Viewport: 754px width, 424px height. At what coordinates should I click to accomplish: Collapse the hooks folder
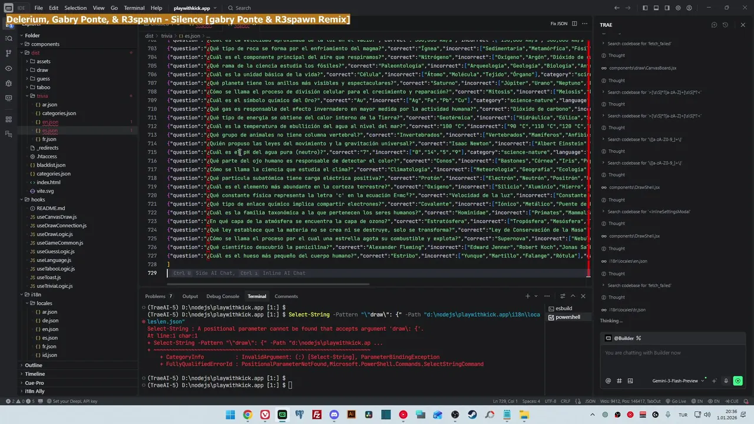(38, 200)
